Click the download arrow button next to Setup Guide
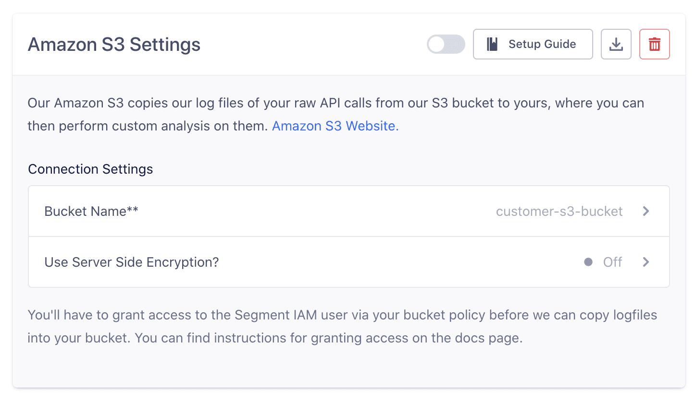This screenshot has width=696, height=401. click(616, 44)
